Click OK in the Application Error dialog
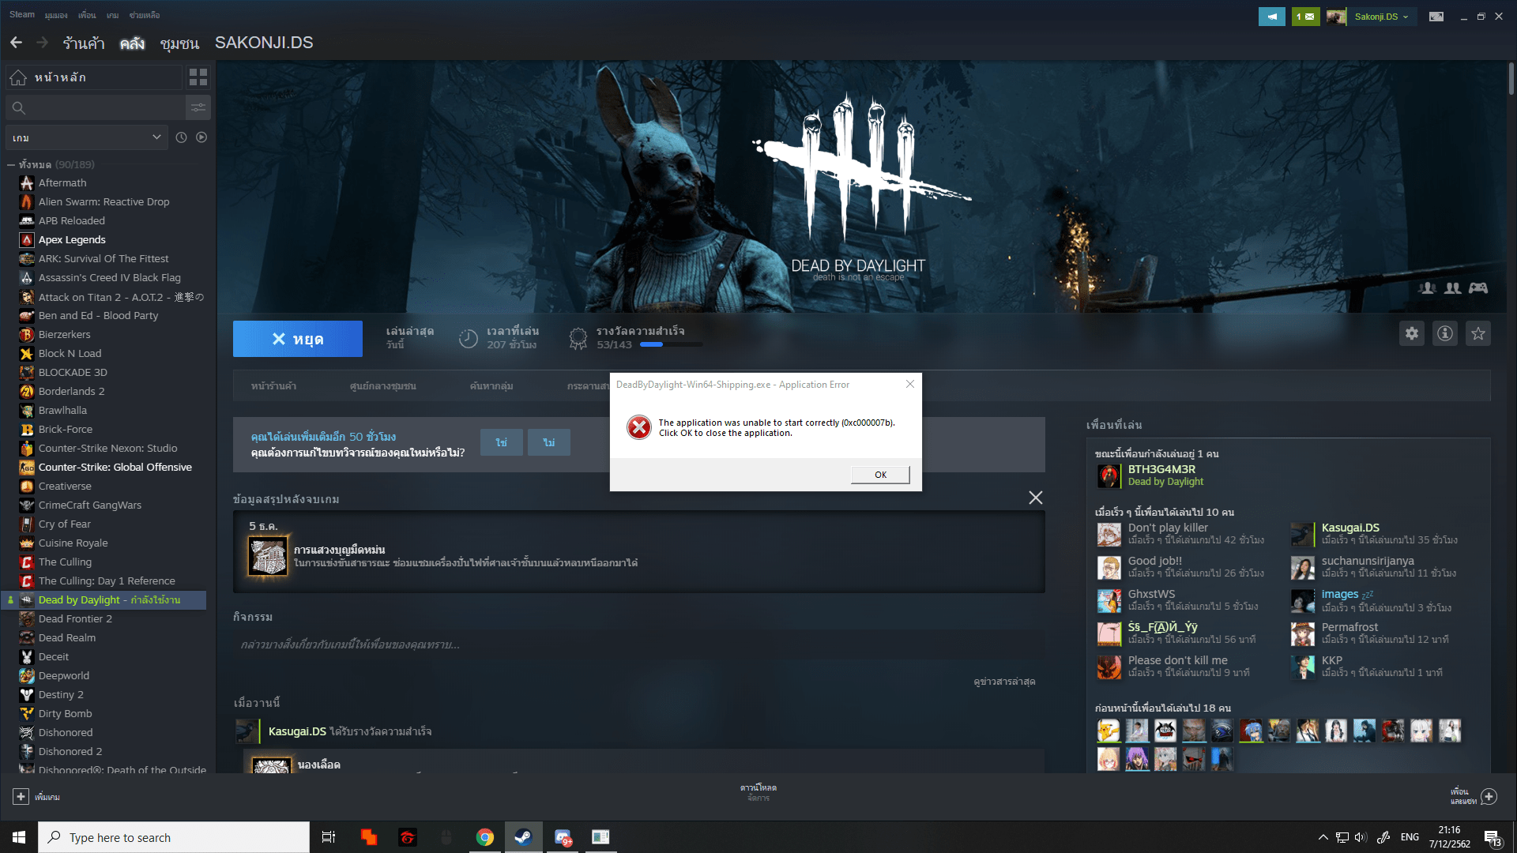The width and height of the screenshot is (1517, 853). click(x=880, y=475)
